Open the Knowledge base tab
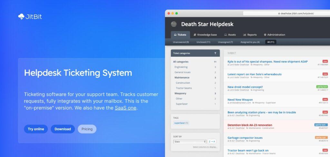This screenshot has height=157, width=330. (x=205, y=35)
